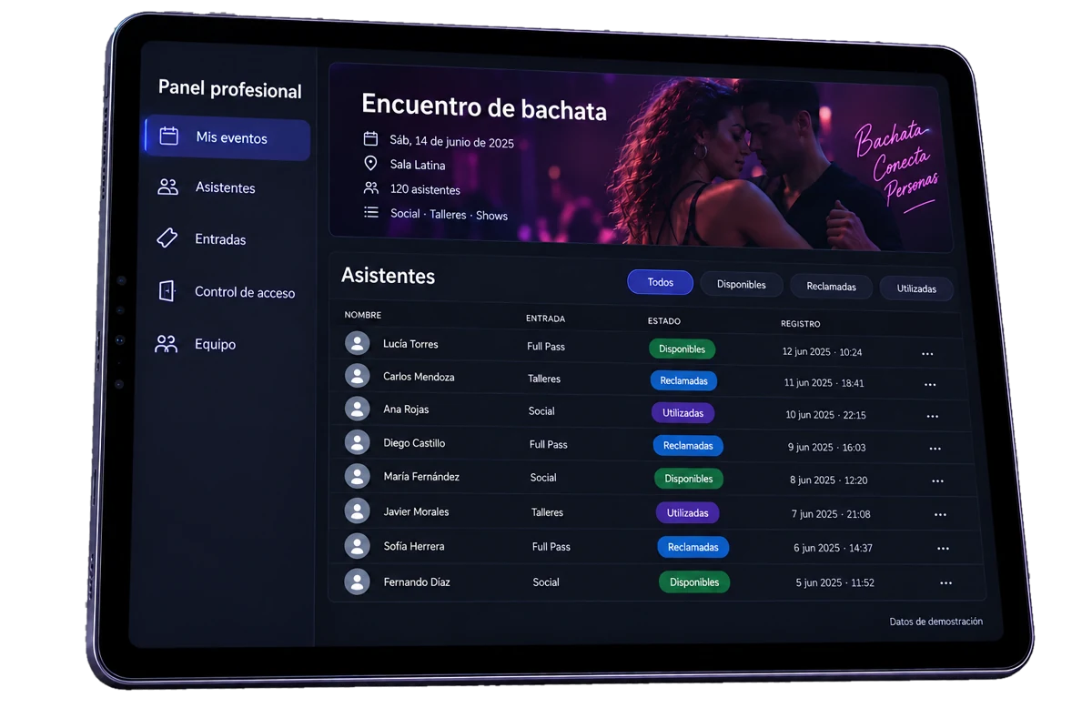Viewport: 1092px width, 728px height.
Task: Select the Reclamadas filter tab
Action: [x=831, y=286]
